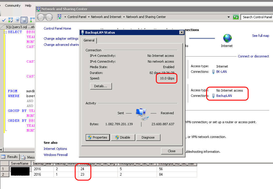Screen dimensions: 273x189
Task: Click the Back arrow in Network and Sharing Center
Action: (41, 17)
